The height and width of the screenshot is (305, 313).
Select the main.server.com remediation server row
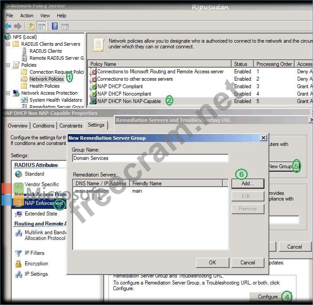coord(150,191)
